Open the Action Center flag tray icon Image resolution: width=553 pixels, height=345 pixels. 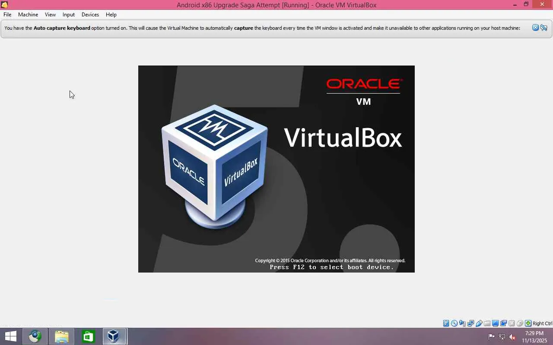(492, 337)
